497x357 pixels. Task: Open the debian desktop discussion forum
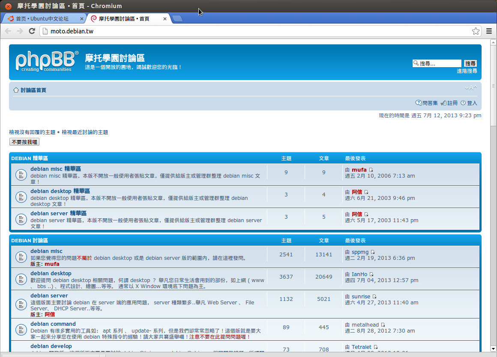click(x=51, y=273)
